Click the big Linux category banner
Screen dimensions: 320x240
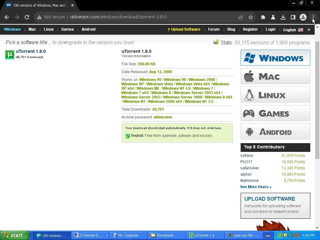coord(275,95)
